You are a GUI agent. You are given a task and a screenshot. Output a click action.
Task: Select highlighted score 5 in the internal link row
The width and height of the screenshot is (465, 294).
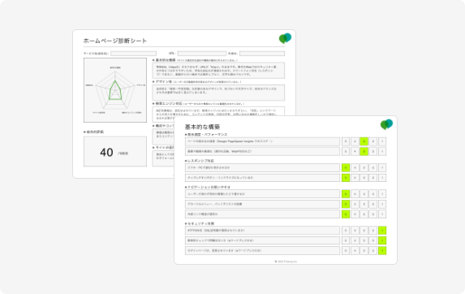click(346, 214)
